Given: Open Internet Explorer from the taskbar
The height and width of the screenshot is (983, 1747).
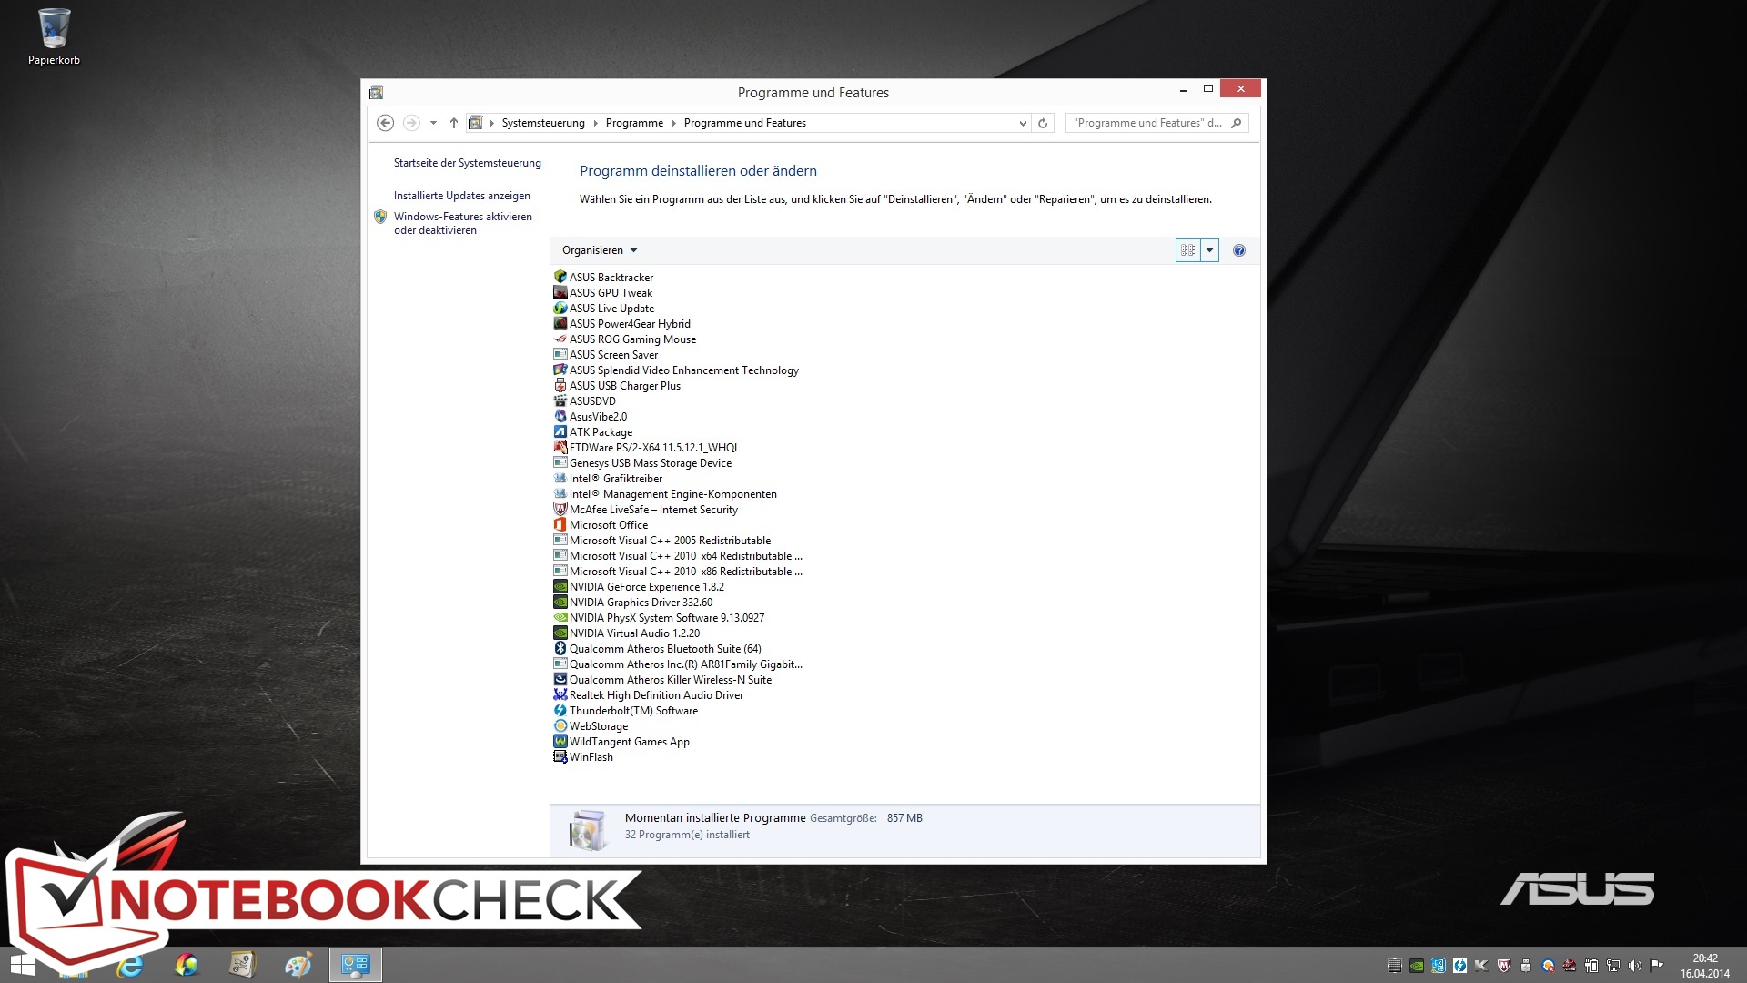Looking at the screenshot, I should pyautogui.click(x=130, y=965).
